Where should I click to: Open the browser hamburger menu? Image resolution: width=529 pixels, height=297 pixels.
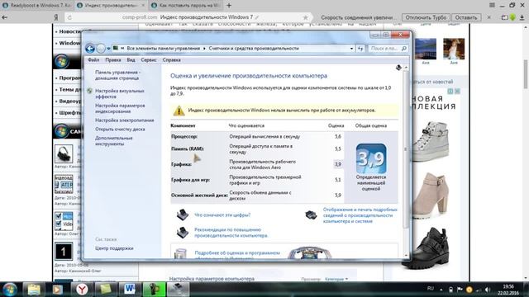493,5
